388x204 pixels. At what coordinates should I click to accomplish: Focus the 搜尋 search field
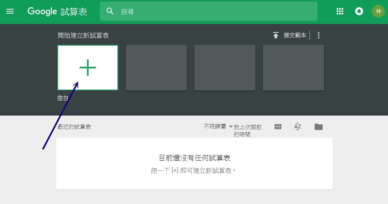[208, 11]
